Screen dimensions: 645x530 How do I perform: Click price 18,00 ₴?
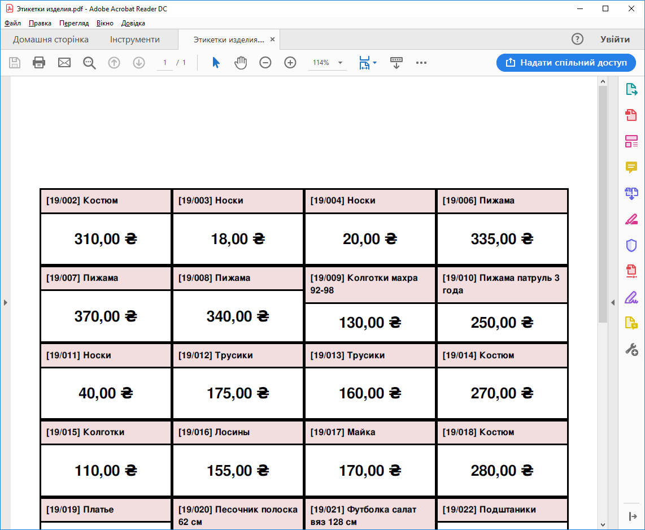click(238, 238)
